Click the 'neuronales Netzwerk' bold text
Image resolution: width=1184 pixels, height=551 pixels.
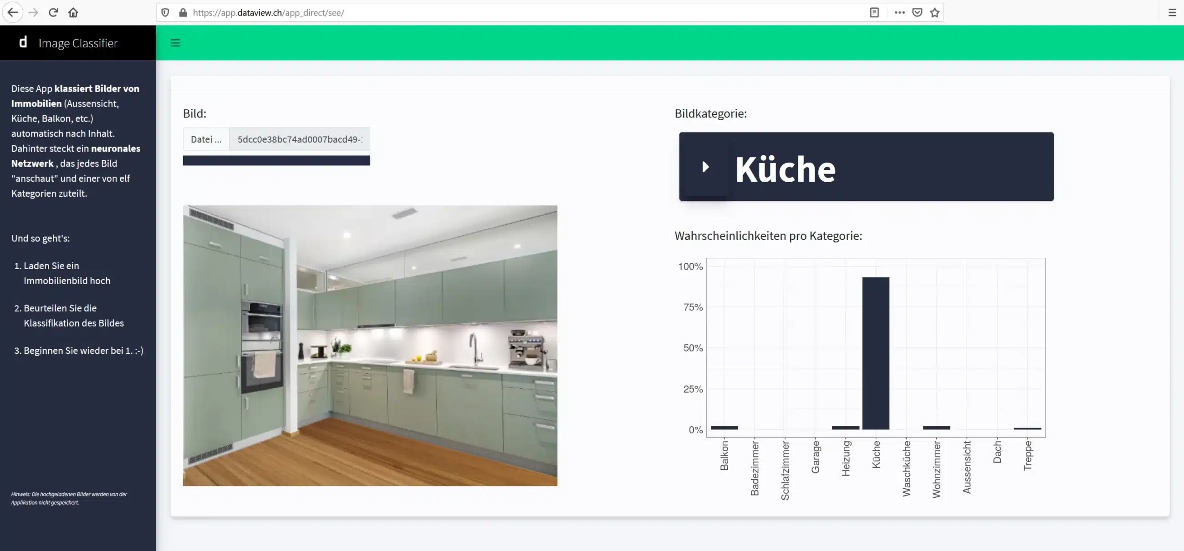[x=76, y=156]
